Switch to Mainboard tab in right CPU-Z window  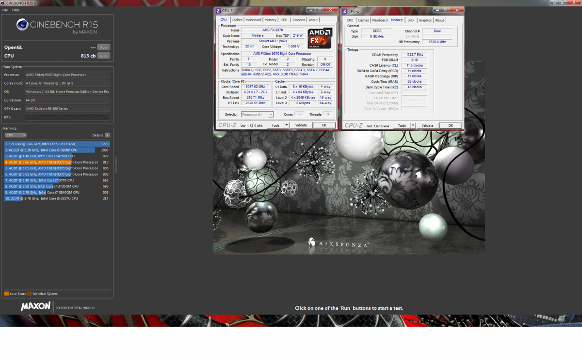coord(380,20)
